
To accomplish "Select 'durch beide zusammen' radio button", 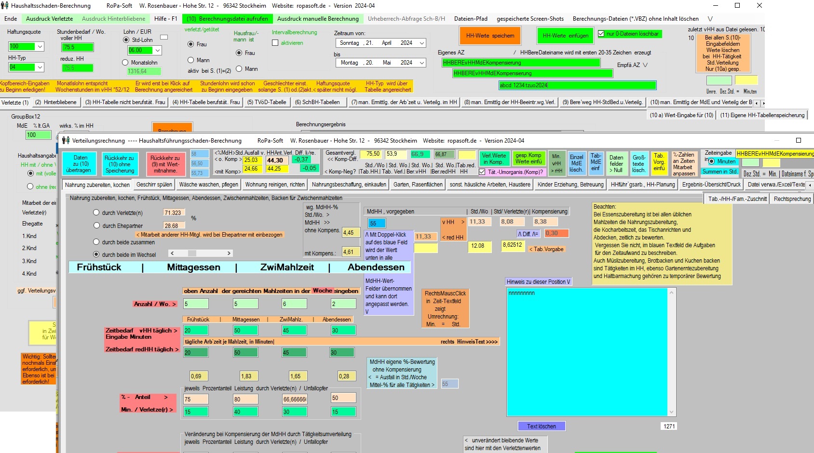I will click(96, 242).
